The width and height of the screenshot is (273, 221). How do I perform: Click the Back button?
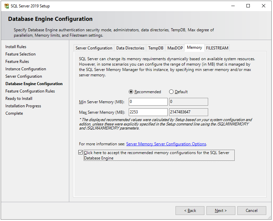(190, 211)
